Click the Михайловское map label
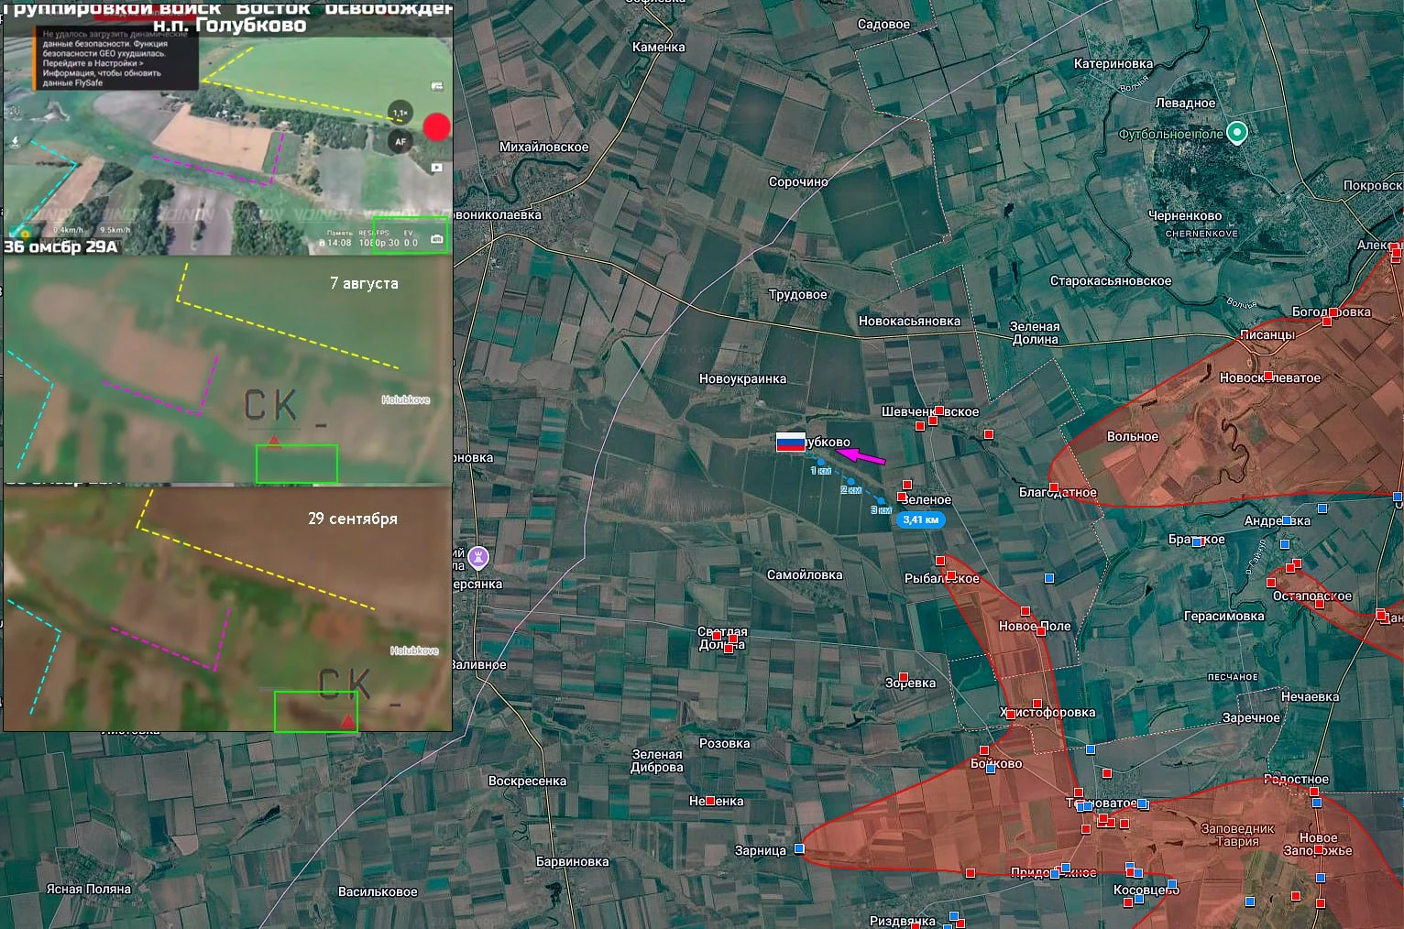The width and height of the screenshot is (1404, 929). click(543, 147)
